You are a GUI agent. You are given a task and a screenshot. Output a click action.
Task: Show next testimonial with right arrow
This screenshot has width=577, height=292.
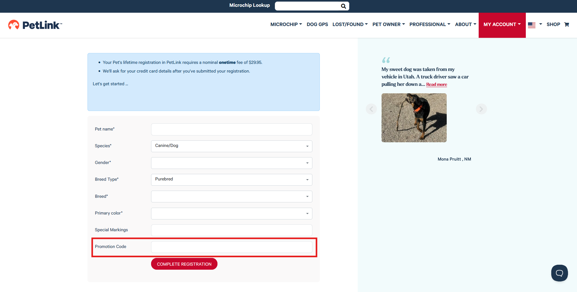481,109
